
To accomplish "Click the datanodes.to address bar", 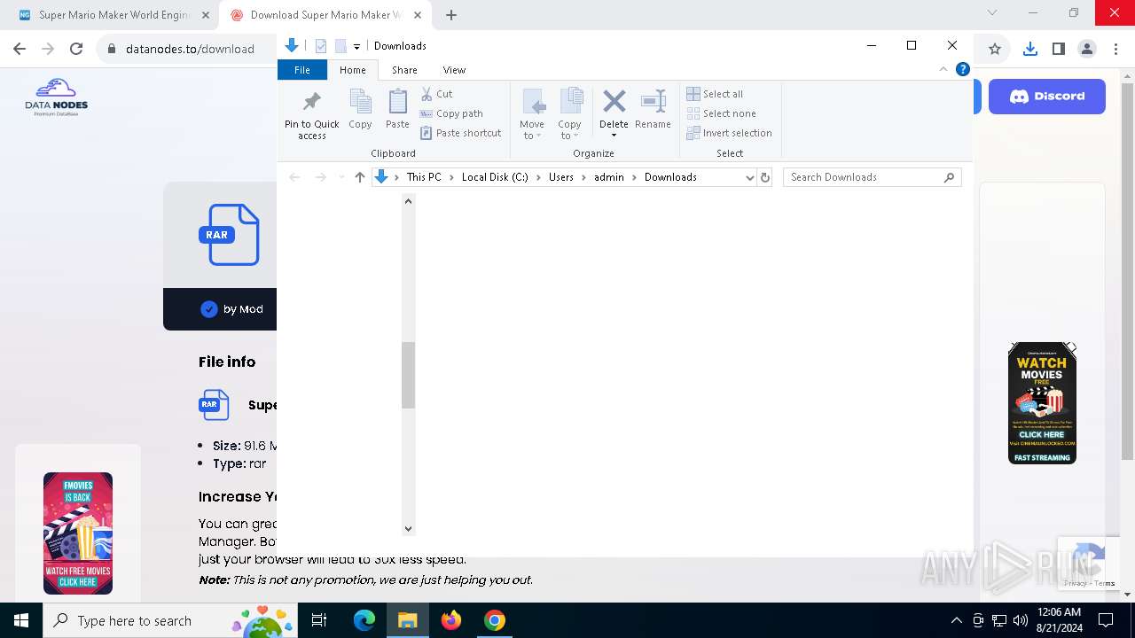I will click(190, 49).
